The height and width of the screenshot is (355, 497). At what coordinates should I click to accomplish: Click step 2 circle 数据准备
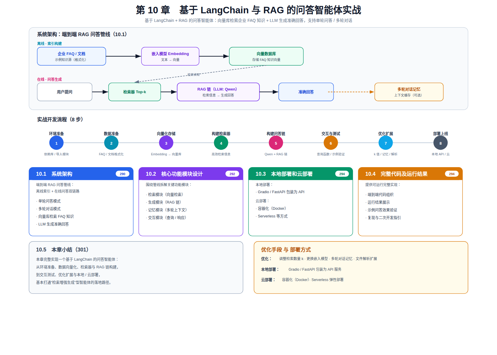click(111, 143)
